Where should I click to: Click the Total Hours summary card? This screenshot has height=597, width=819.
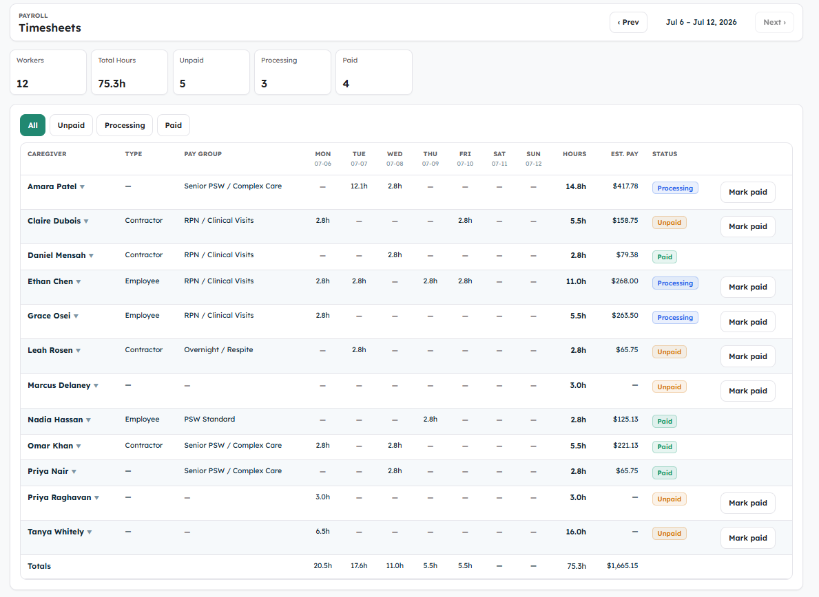129,72
